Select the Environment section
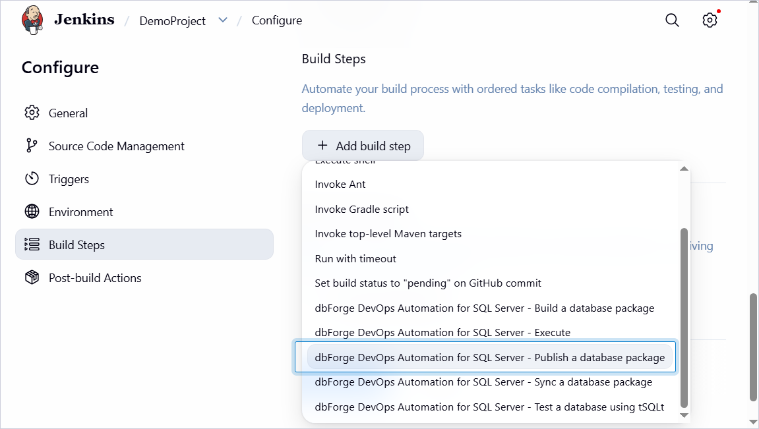The image size is (759, 429). click(x=144, y=212)
